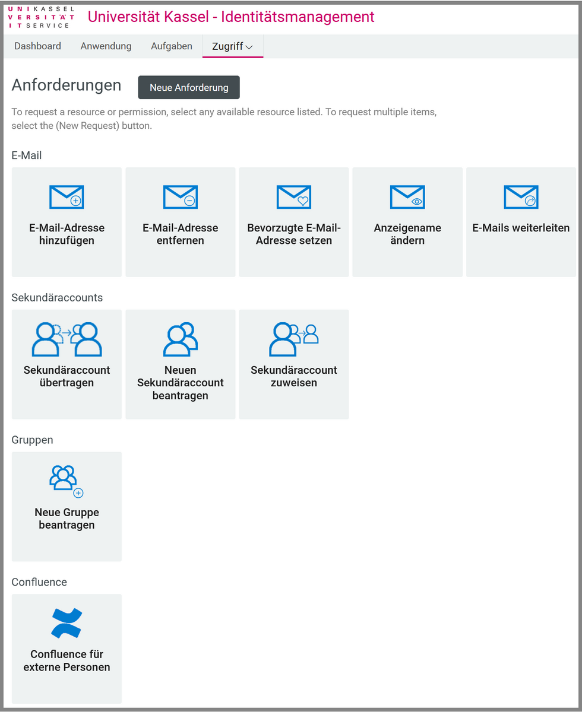Click the envelope-eye Anzeigename icon
The height and width of the screenshot is (712, 582).
[407, 197]
